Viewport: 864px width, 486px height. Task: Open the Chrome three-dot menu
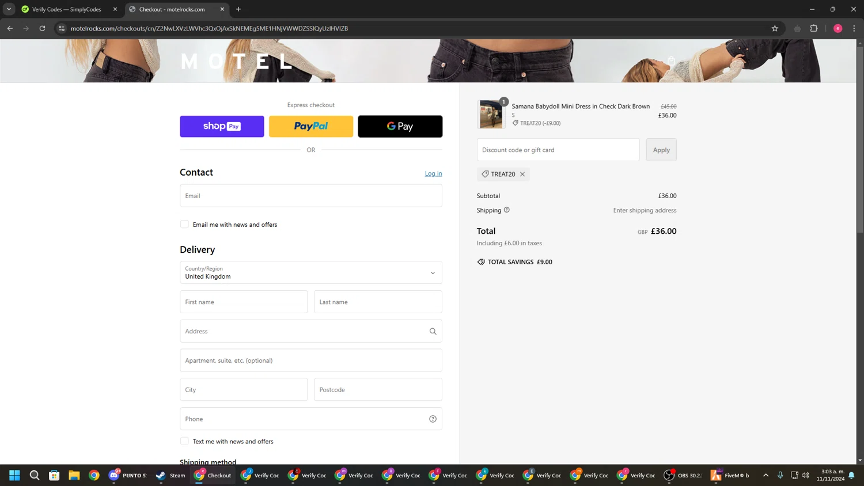click(x=854, y=28)
